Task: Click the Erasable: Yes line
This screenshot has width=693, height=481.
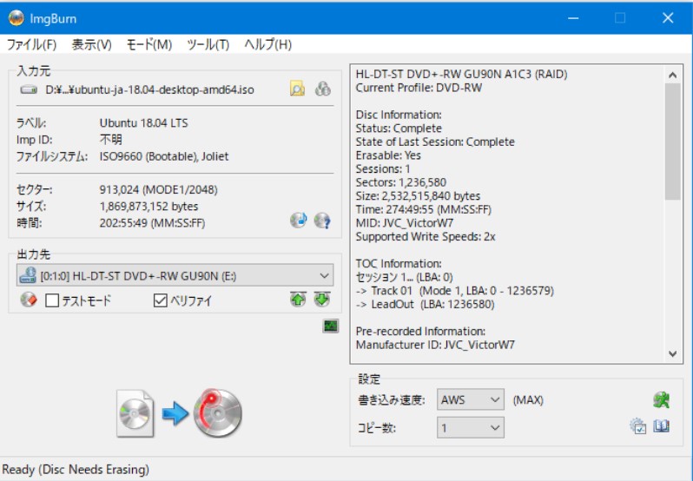Action: (x=388, y=155)
